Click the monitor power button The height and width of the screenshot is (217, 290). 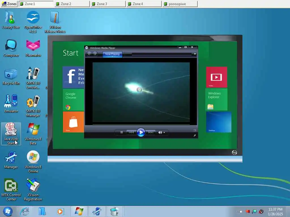[234, 152]
